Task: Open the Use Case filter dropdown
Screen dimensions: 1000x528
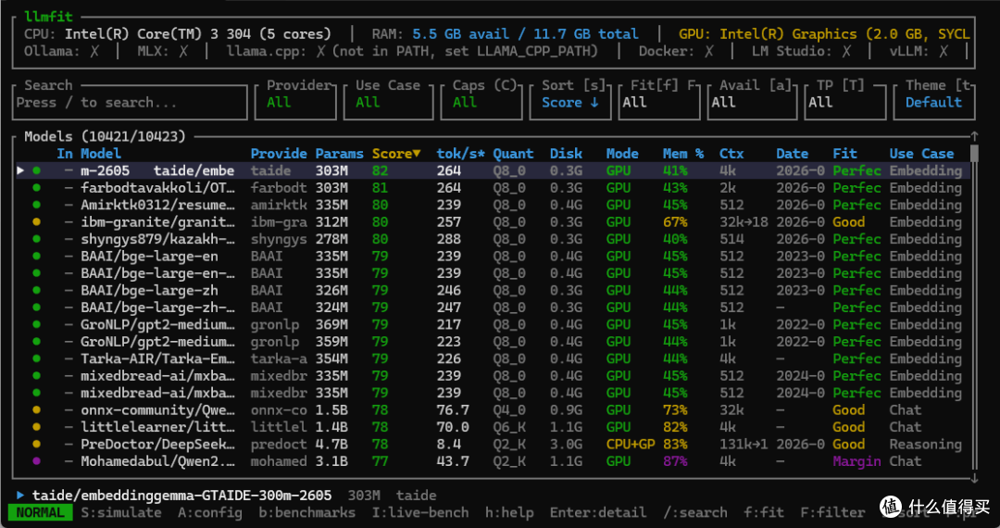Action: tap(388, 102)
